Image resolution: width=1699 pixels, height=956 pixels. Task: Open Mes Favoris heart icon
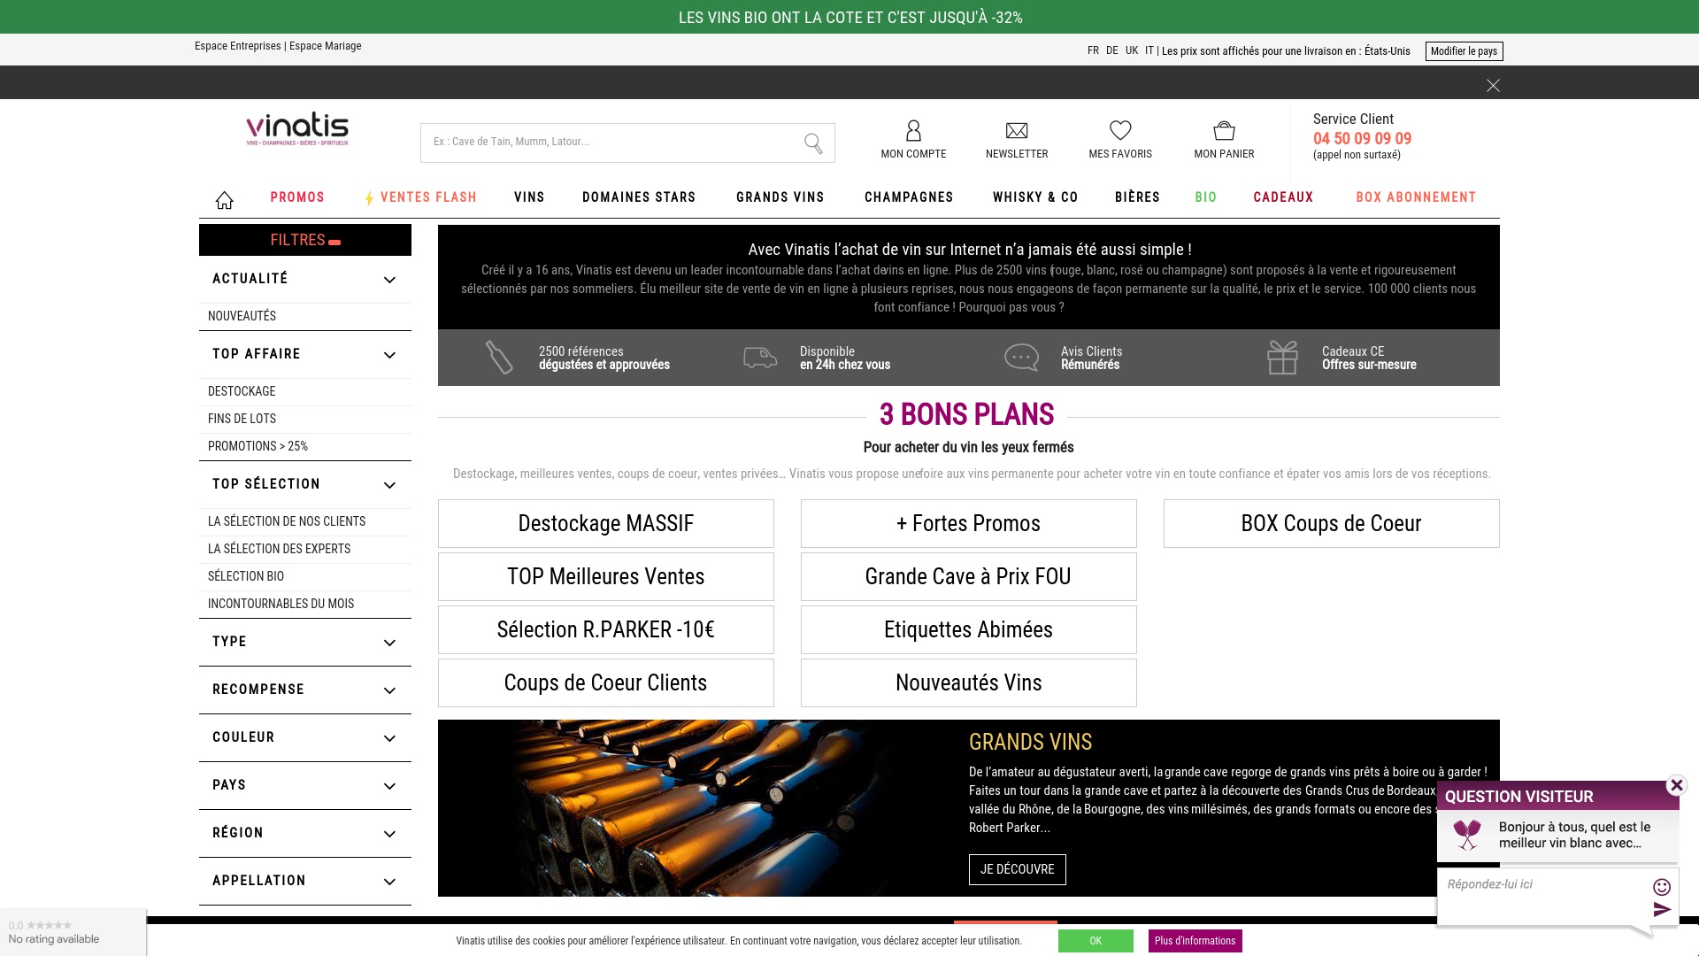click(1120, 130)
